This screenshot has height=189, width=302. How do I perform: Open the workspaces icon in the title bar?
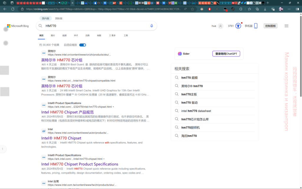click(5, 3)
